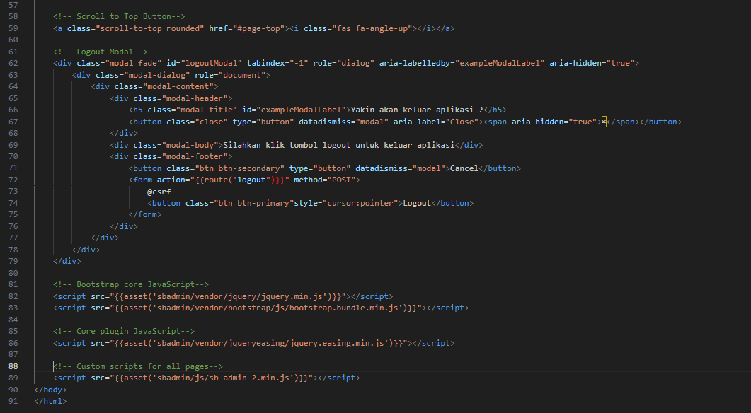
Task: Place cursor on the "logoutModal" id value
Action: coord(211,63)
